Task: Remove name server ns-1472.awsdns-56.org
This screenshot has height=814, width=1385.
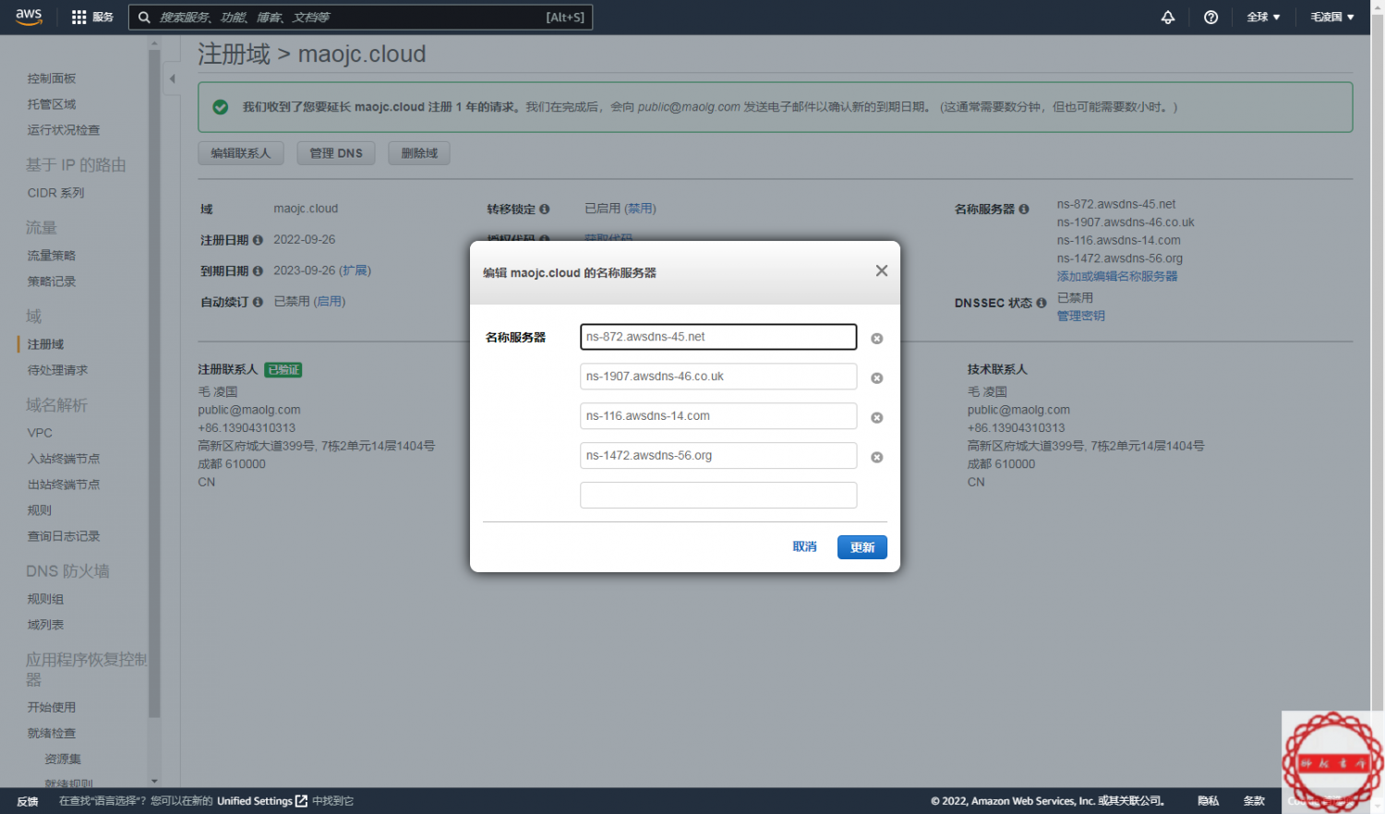Action: click(877, 458)
